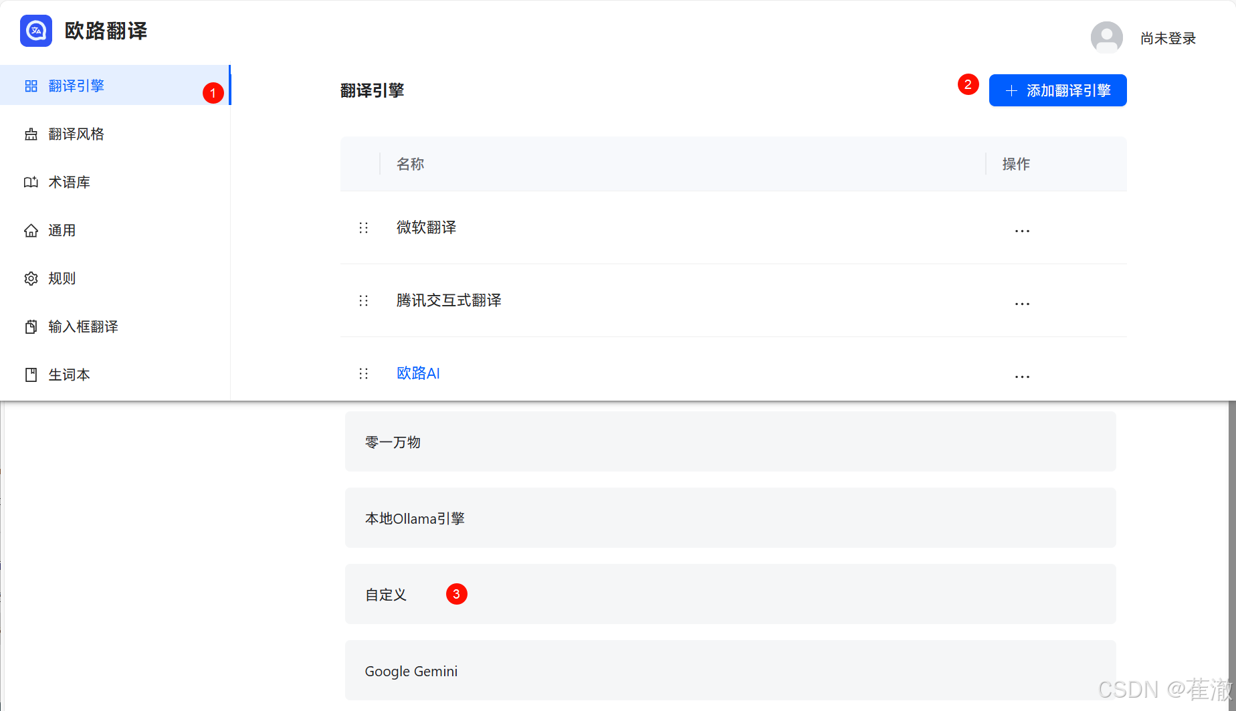1236x711 pixels.
Task: Click the drag handle for 微软翻译
Action: [363, 228]
